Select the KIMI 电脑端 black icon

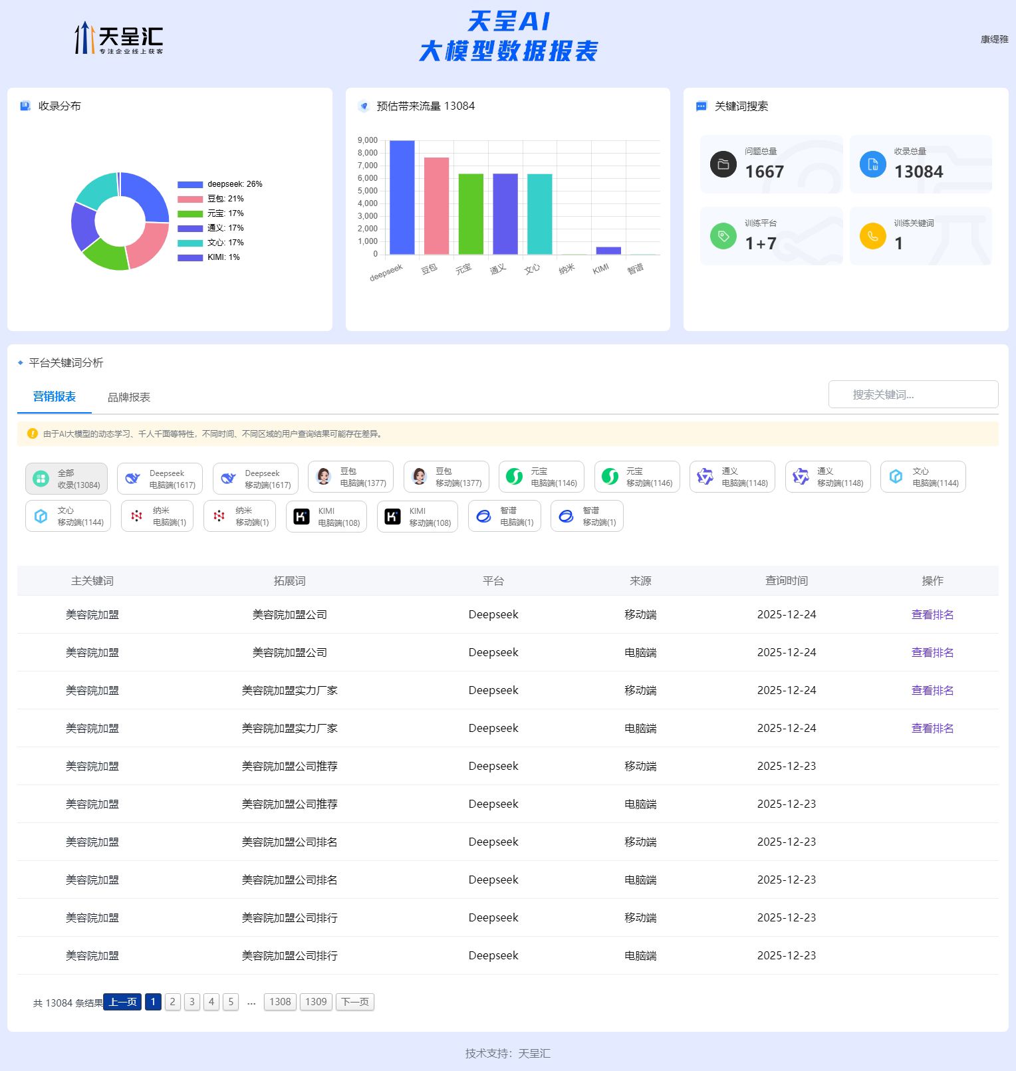(301, 517)
